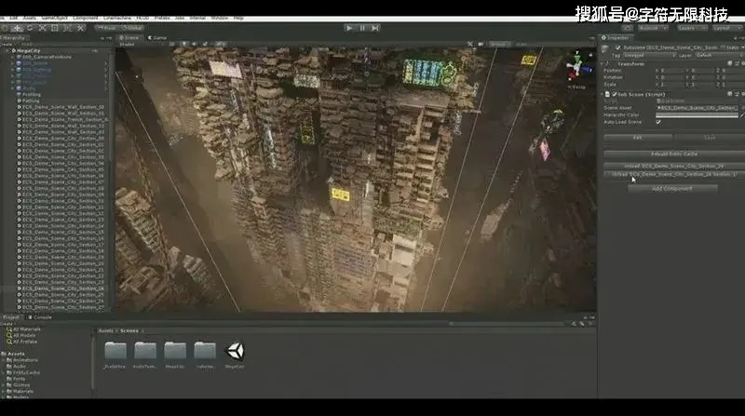Screen dimensions: 745x416
Task: Open the Component menu
Action: tap(85, 18)
